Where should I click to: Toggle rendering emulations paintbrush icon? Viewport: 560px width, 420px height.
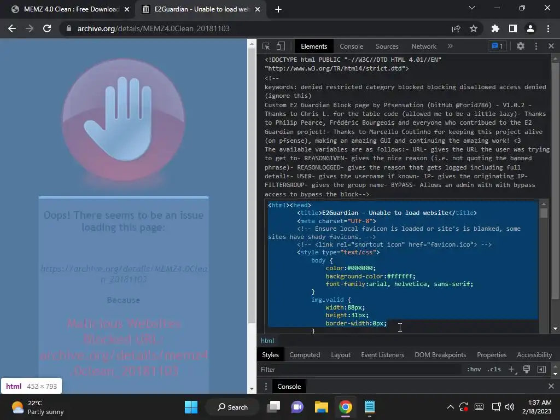[x=527, y=369]
